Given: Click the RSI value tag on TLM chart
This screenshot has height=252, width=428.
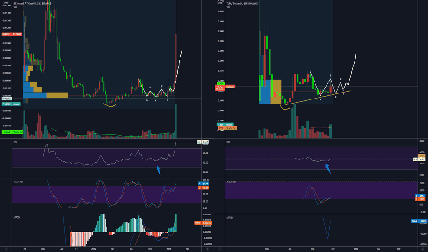Looking at the screenshot, I should pos(419,159).
